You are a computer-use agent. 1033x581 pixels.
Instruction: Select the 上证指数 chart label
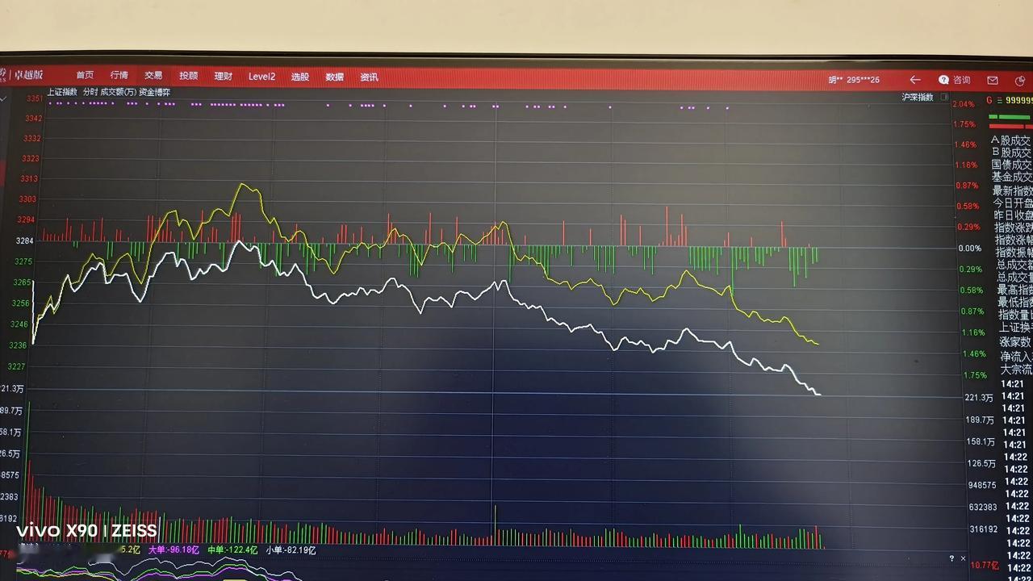click(62, 92)
